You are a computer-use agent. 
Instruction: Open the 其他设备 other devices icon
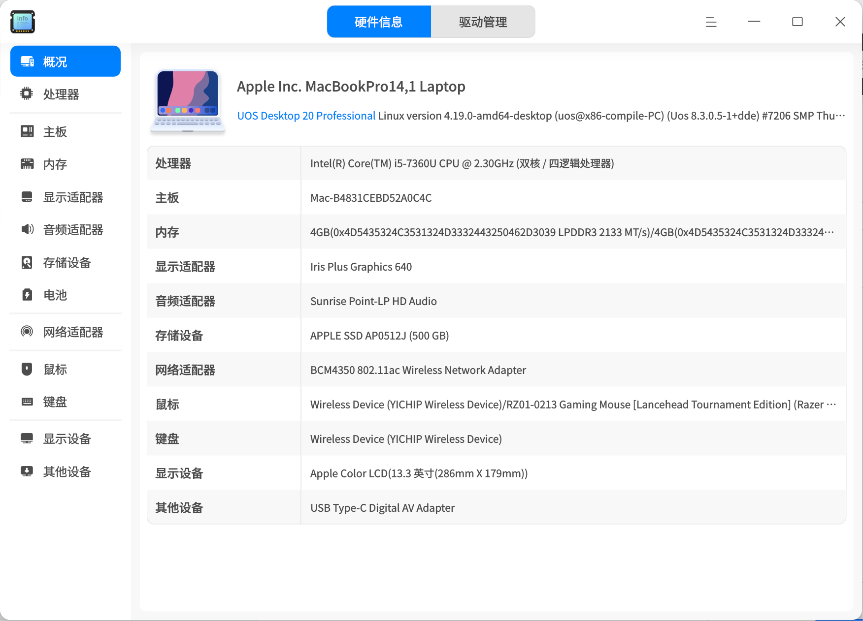[x=27, y=471]
